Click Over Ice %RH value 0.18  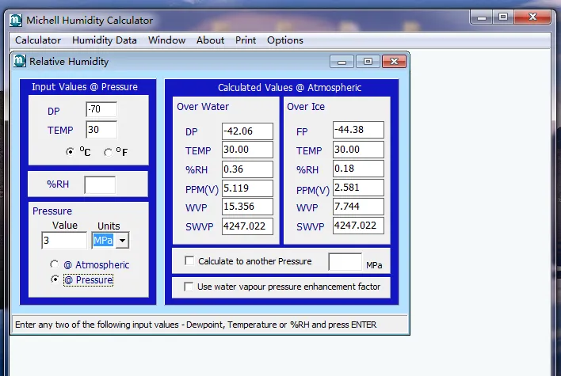click(x=358, y=169)
